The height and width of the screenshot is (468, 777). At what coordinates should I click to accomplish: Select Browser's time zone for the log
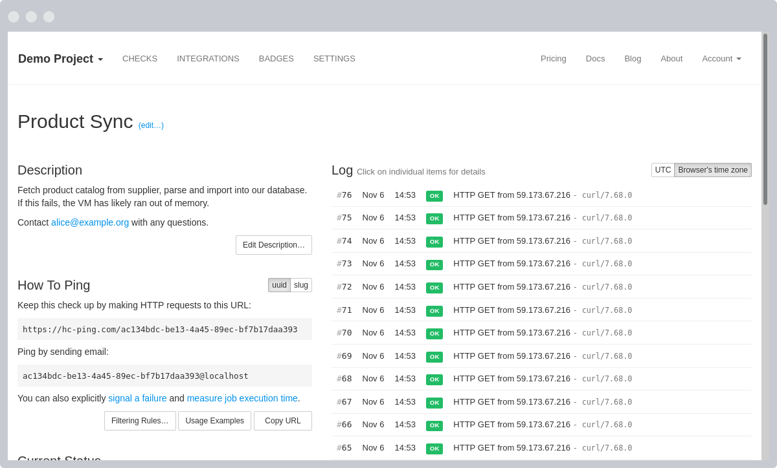pyautogui.click(x=712, y=169)
